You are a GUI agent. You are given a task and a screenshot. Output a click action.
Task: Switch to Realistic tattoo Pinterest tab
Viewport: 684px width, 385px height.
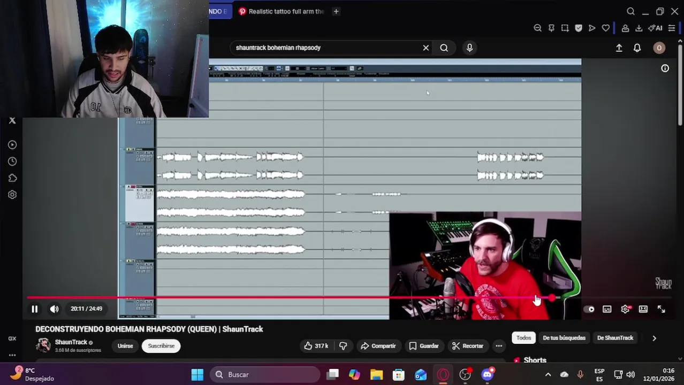tap(281, 11)
